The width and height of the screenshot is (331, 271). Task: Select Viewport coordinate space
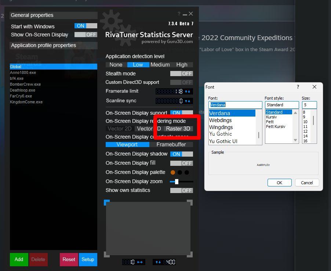click(x=127, y=145)
